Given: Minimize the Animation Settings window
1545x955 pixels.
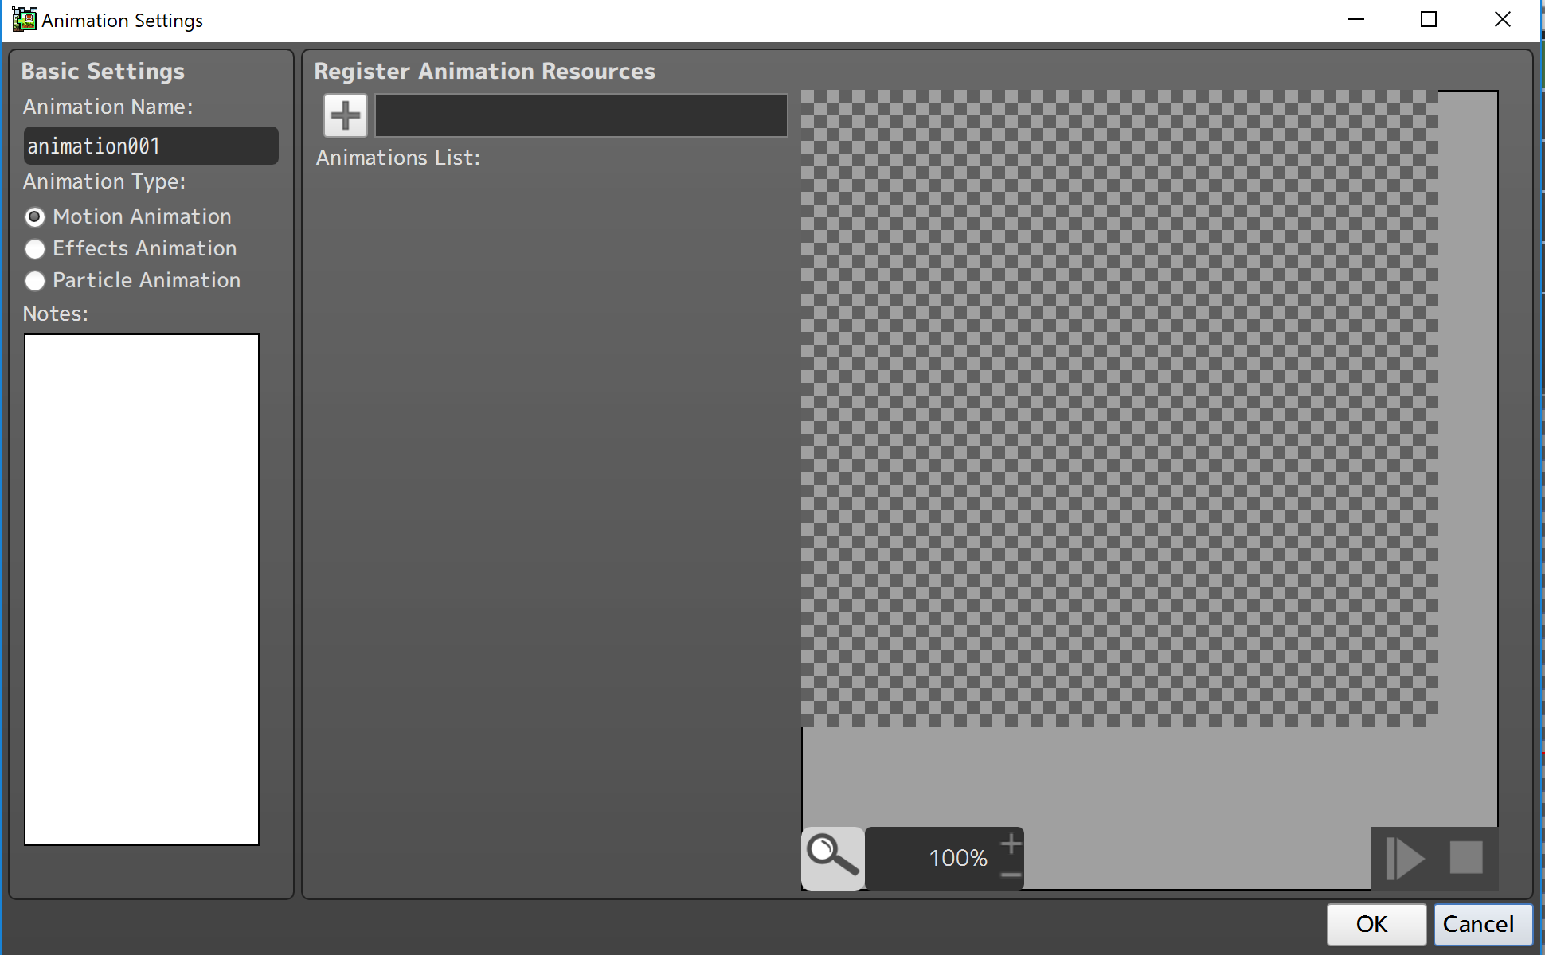Looking at the screenshot, I should pyautogui.click(x=1356, y=20).
